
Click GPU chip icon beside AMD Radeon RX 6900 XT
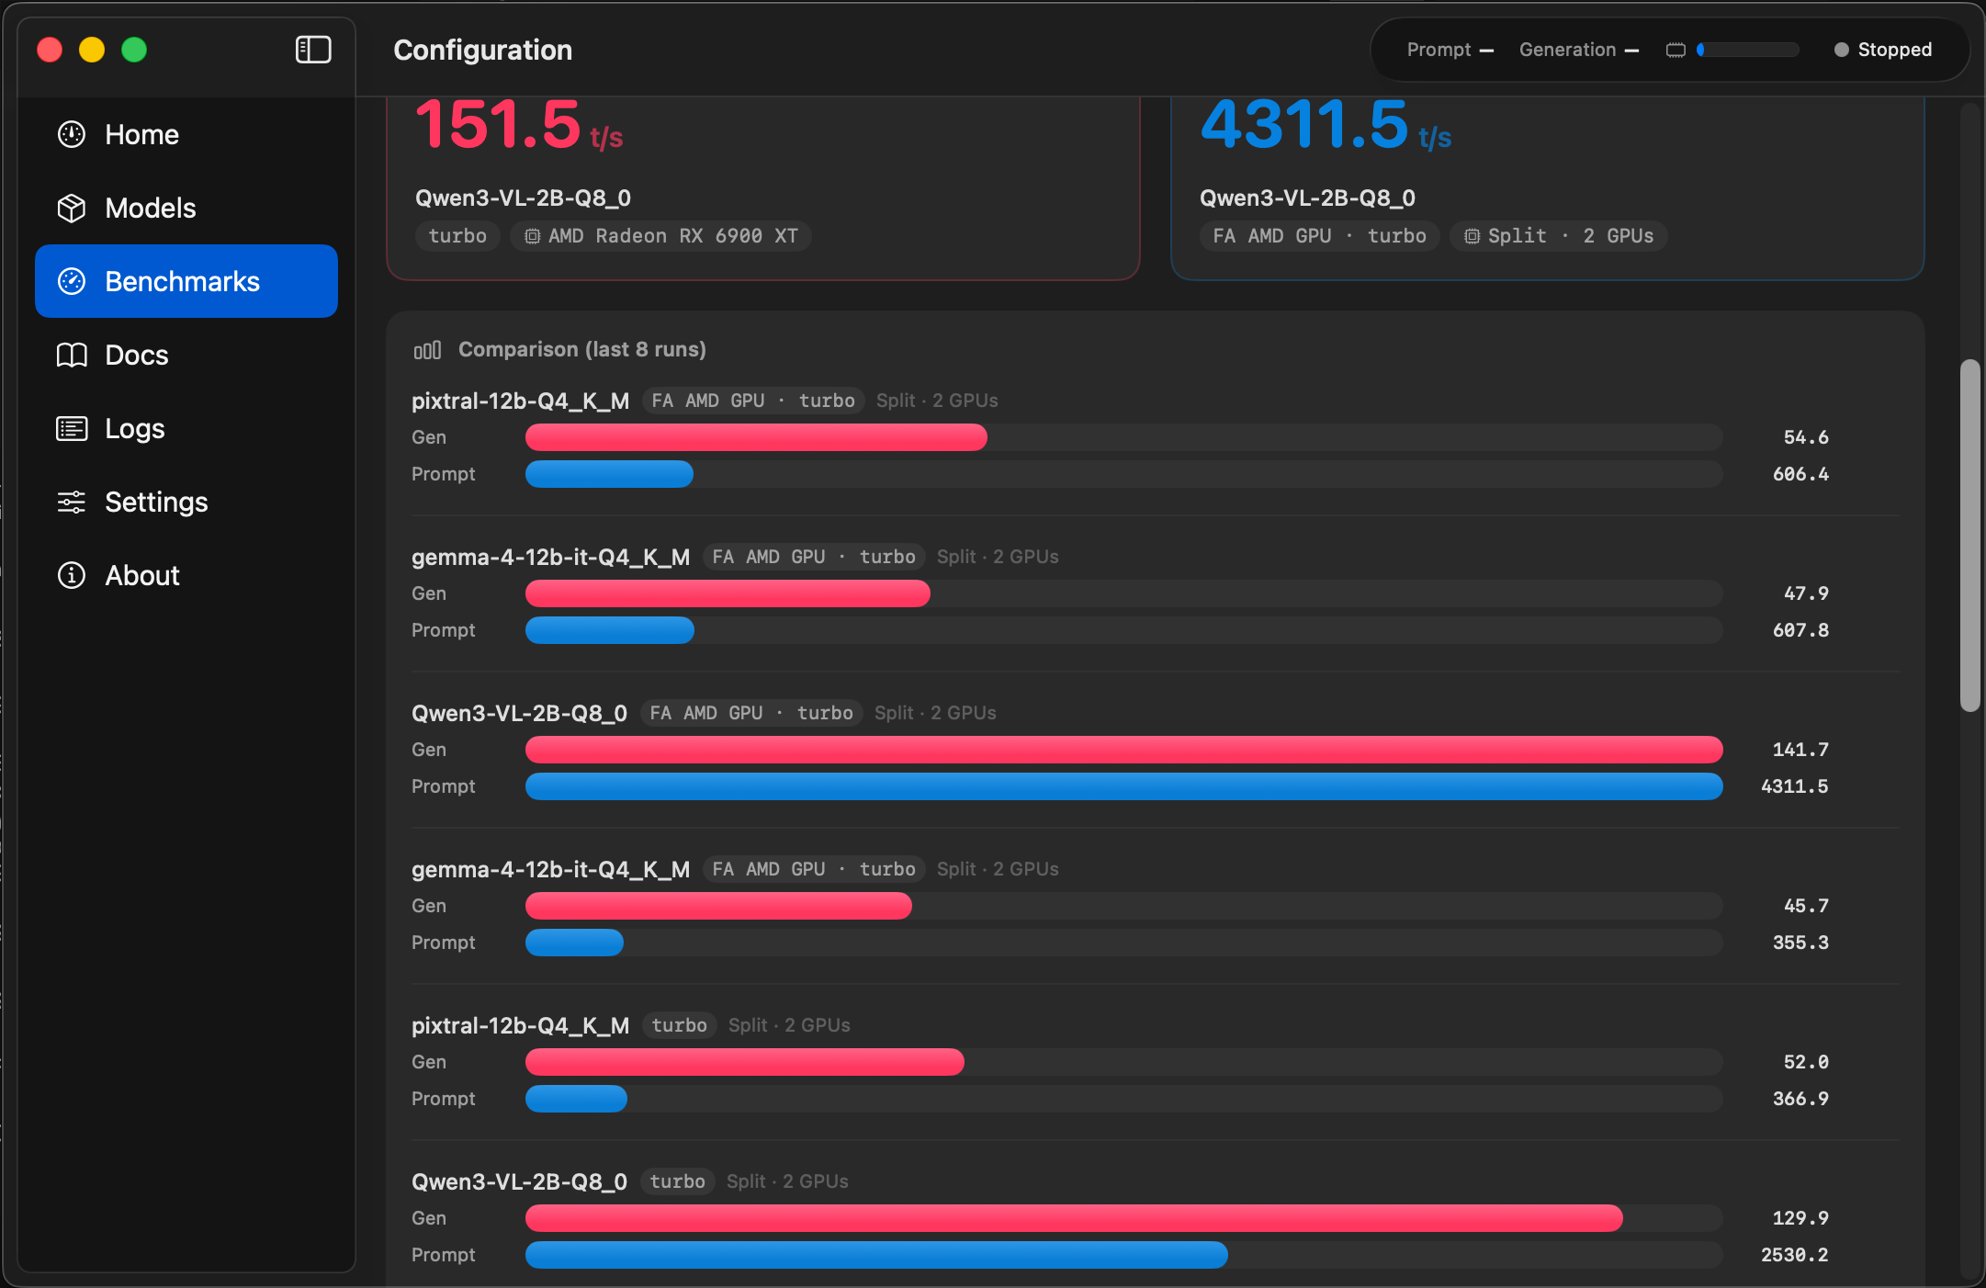pyautogui.click(x=532, y=236)
